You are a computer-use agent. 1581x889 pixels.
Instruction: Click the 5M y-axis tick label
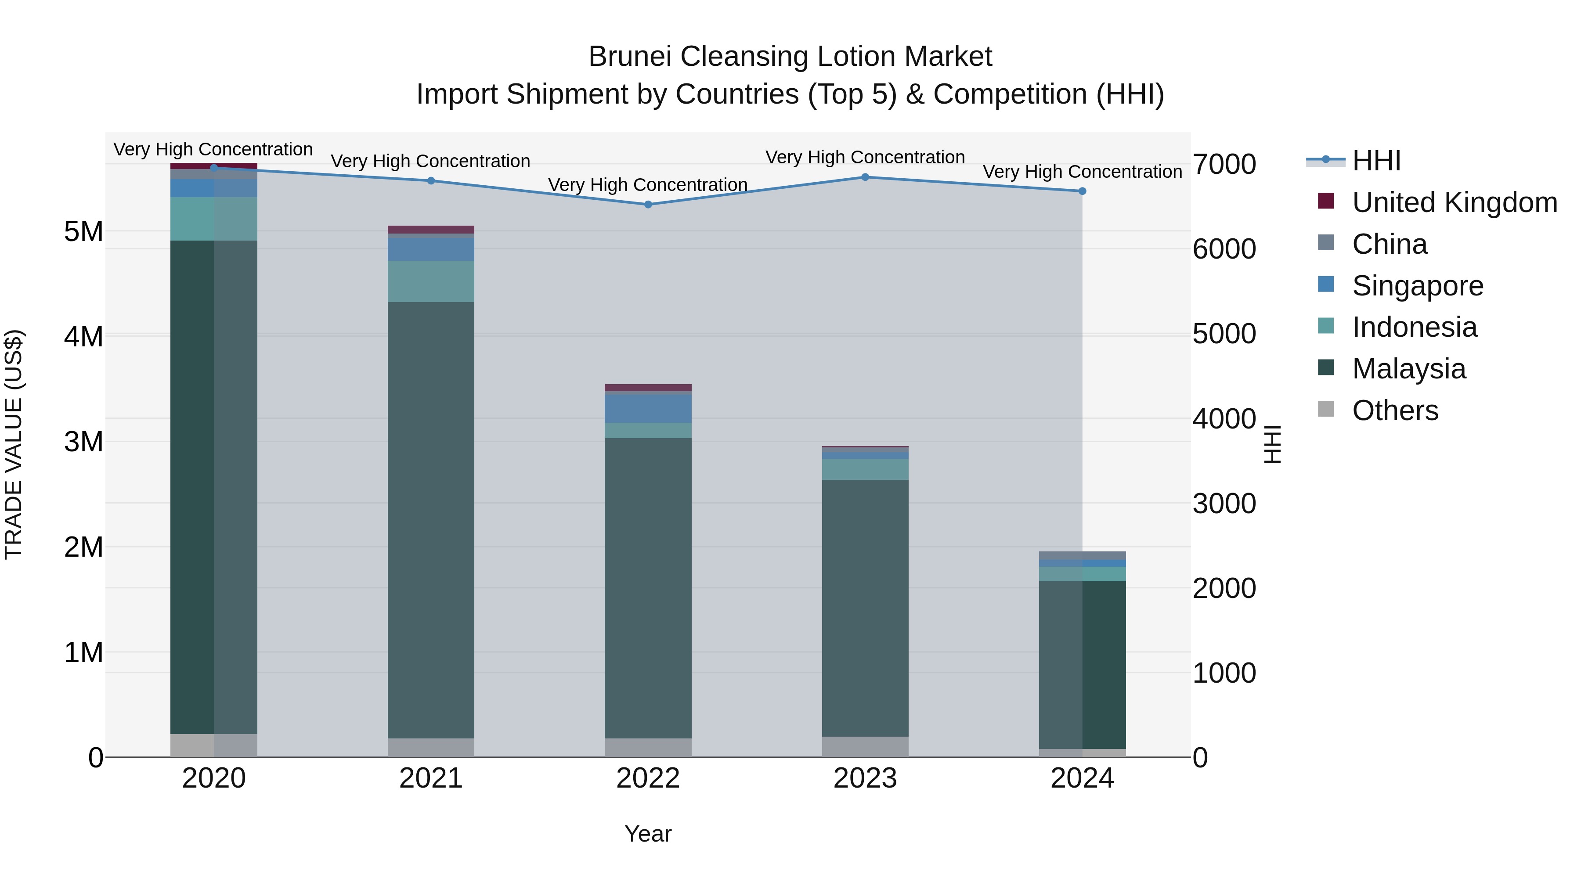83,232
